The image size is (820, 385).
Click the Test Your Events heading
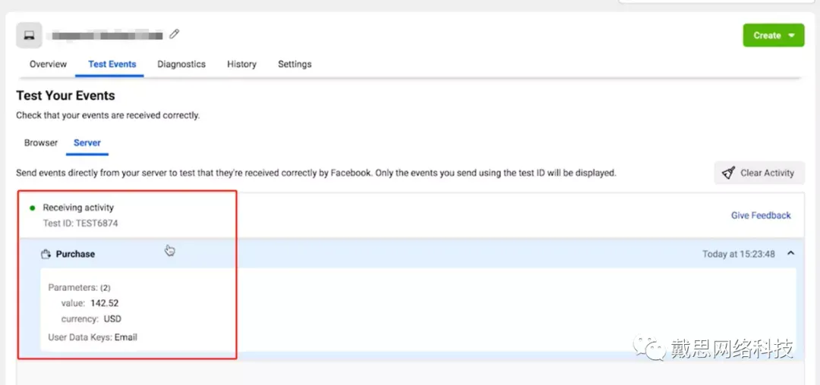pos(65,95)
